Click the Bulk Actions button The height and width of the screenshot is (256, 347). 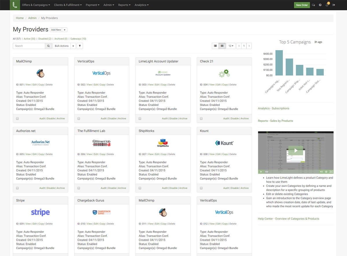(62, 46)
